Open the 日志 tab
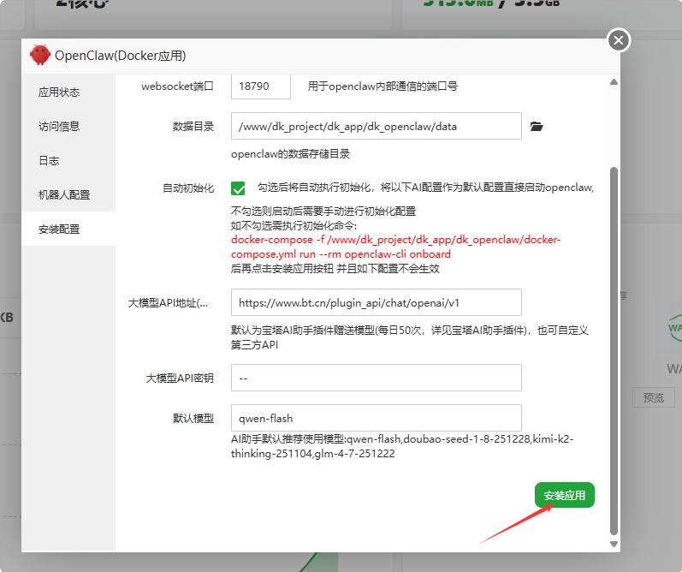The image size is (682, 572). click(49, 161)
